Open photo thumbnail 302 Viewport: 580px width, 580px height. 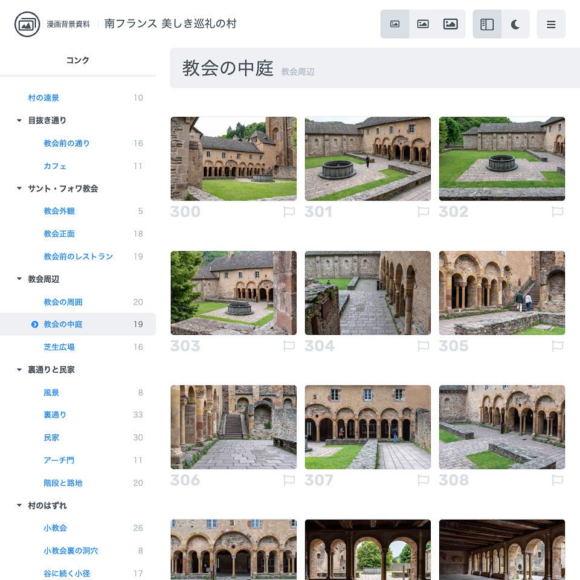click(502, 159)
